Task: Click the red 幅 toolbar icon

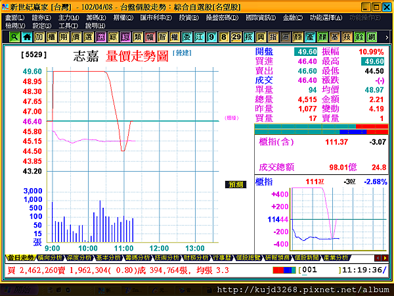Action: coord(150,37)
